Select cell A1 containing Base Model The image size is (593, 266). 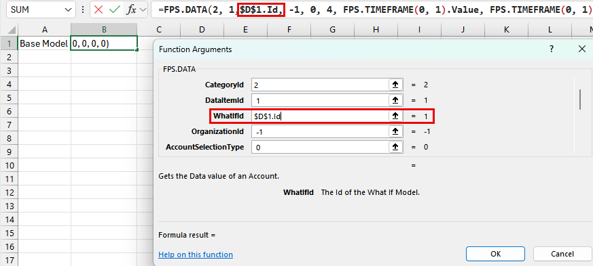click(x=44, y=43)
